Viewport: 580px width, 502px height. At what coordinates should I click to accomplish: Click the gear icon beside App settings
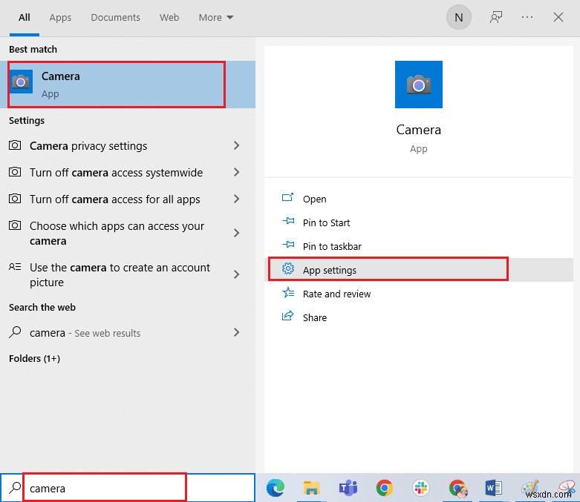[x=288, y=269]
